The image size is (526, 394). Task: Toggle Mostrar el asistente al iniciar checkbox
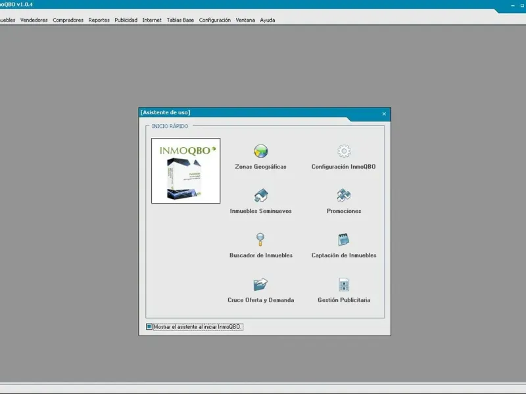coord(149,326)
